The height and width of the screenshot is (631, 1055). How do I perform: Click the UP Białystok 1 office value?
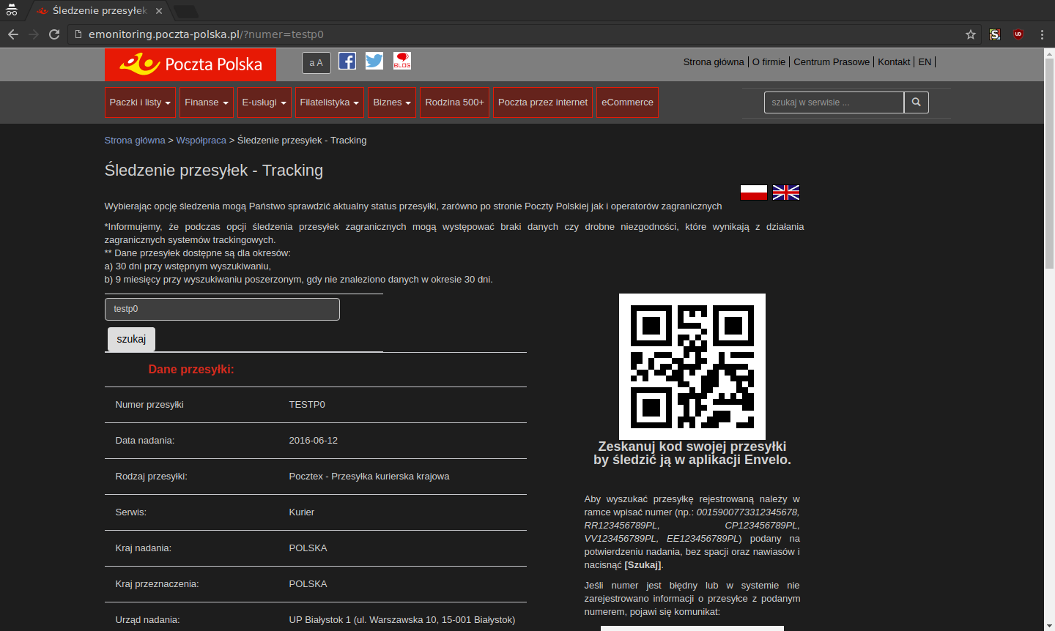[402, 620]
